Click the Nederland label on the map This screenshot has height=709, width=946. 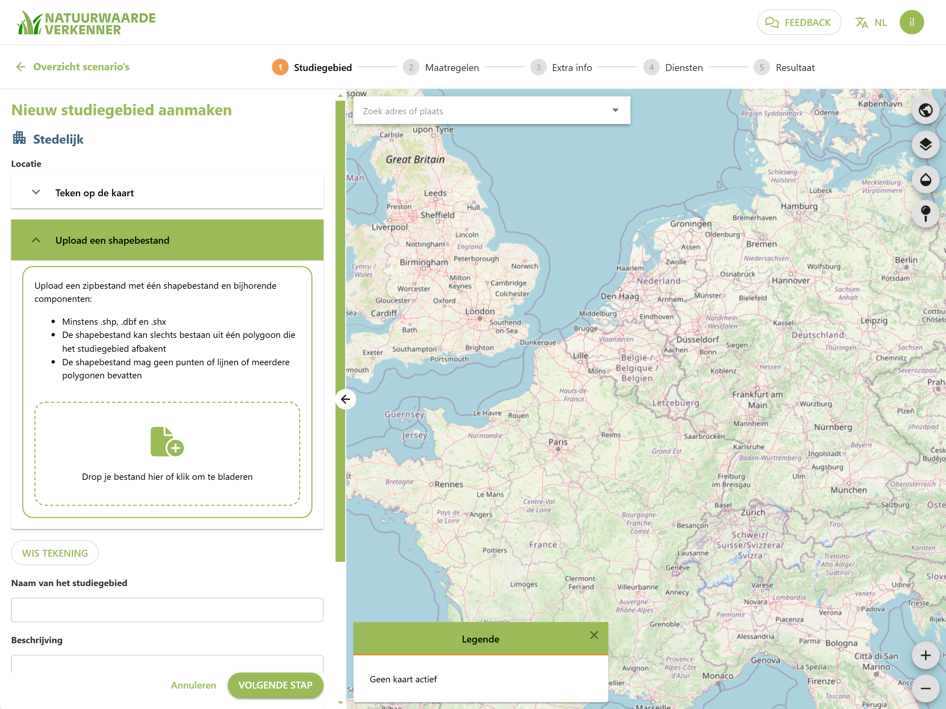point(658,281)
